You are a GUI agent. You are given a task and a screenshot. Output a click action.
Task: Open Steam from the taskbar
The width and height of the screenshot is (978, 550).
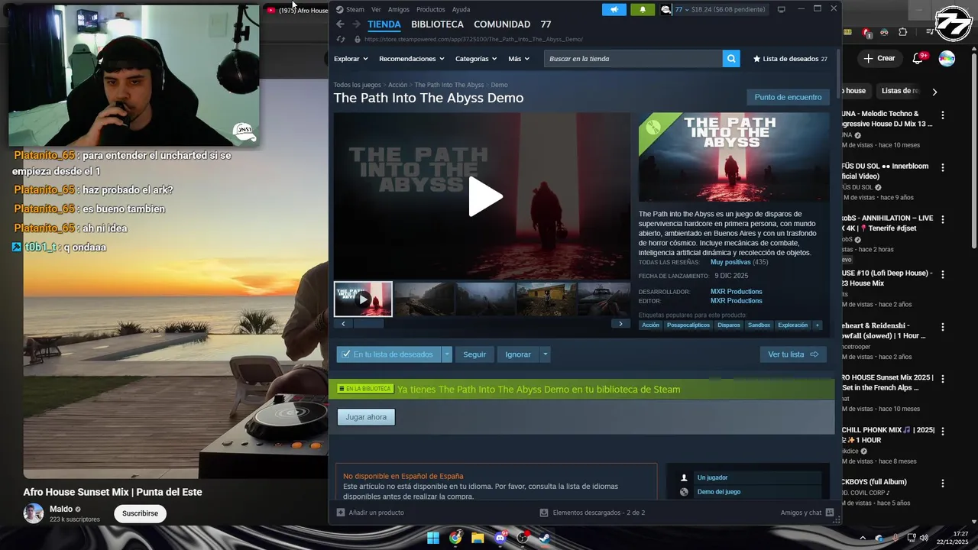pyautogui.click(x=544, y=538)
